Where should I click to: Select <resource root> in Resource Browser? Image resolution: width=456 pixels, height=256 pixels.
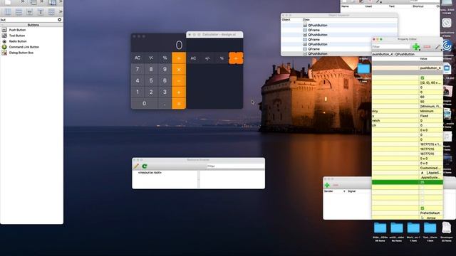150,173
